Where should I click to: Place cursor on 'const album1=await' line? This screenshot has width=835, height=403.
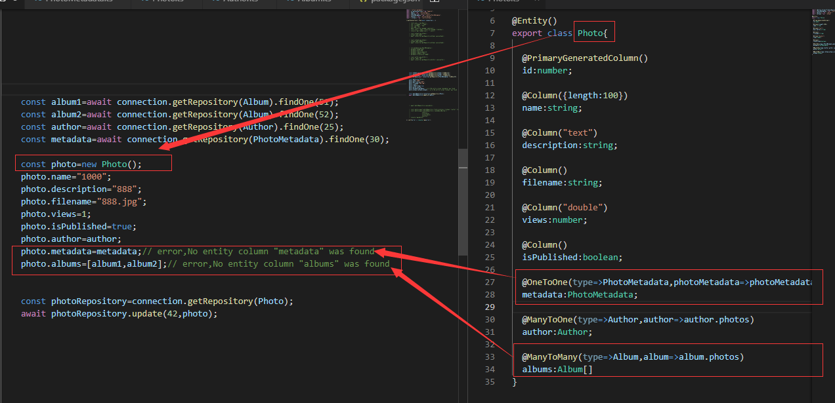[180, 102]
